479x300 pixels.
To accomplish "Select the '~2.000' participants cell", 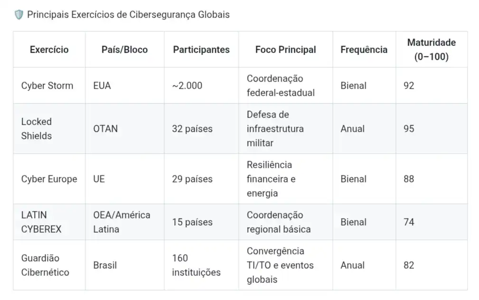I will (x=187, y=86).
